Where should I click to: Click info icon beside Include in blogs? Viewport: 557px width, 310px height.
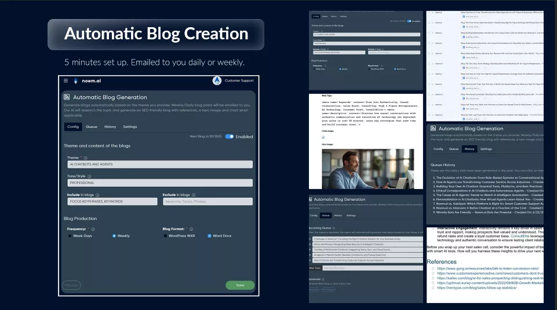(x=97, y=195)
